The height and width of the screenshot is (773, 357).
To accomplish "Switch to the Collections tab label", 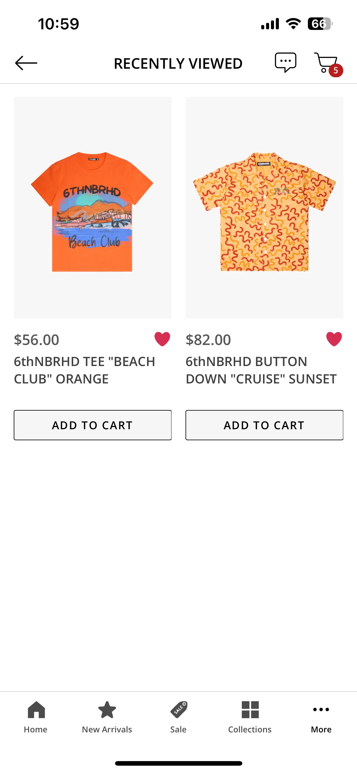I will [x=250, y=730].
